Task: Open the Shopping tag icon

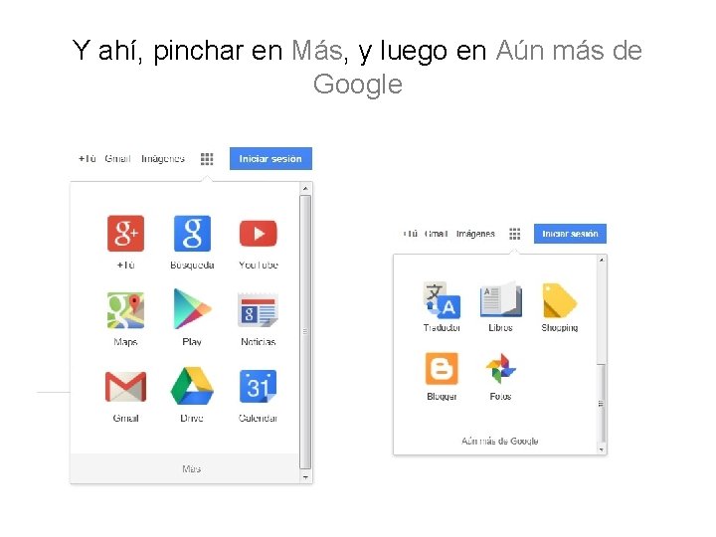Action: click(x=559, y=300)
